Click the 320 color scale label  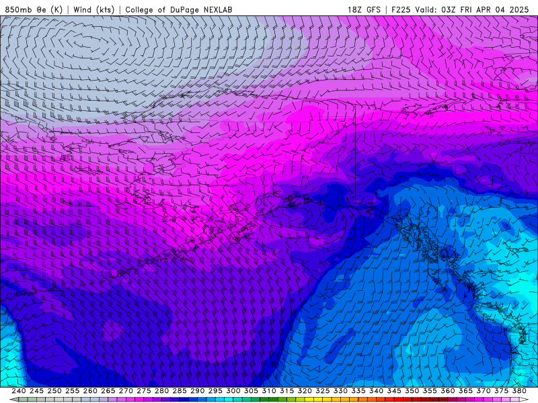coord(305,391)
